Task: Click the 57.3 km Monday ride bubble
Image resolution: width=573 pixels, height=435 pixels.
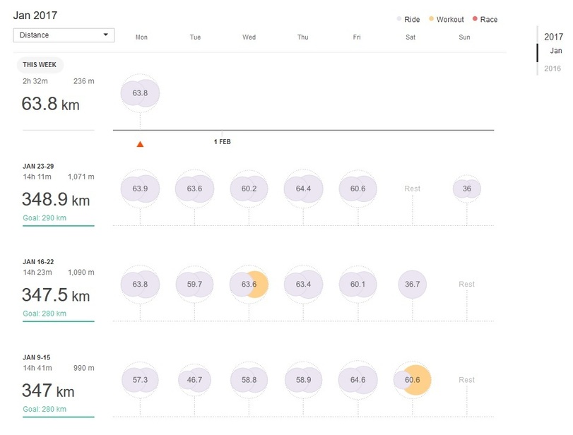Action: point(140,380)
